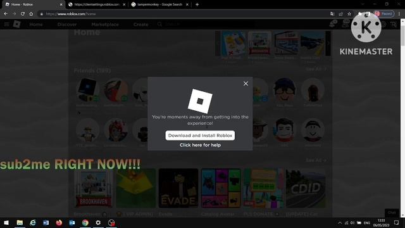
Task: Close the tampermonkey Google Search tab
Action: click(187, 4)
